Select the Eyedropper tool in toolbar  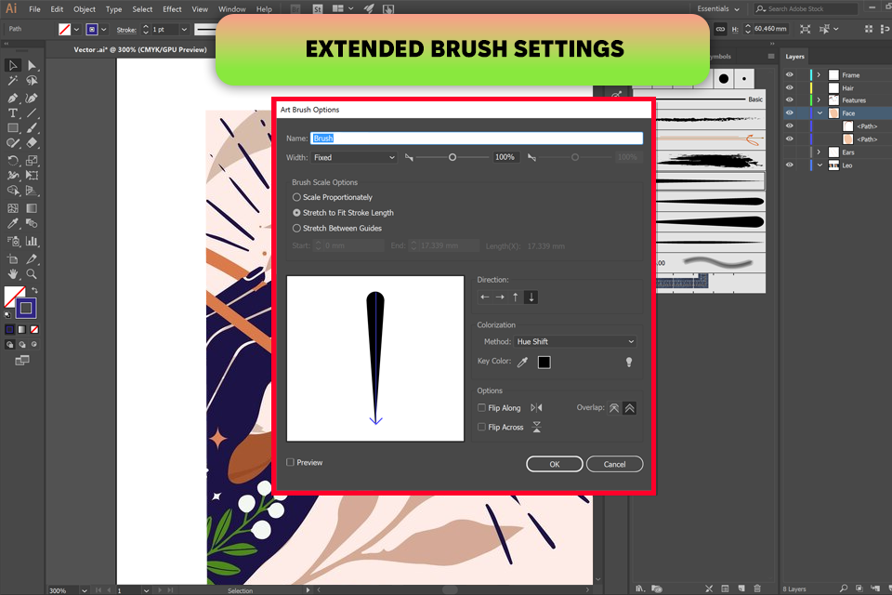[x=12, y=224]
